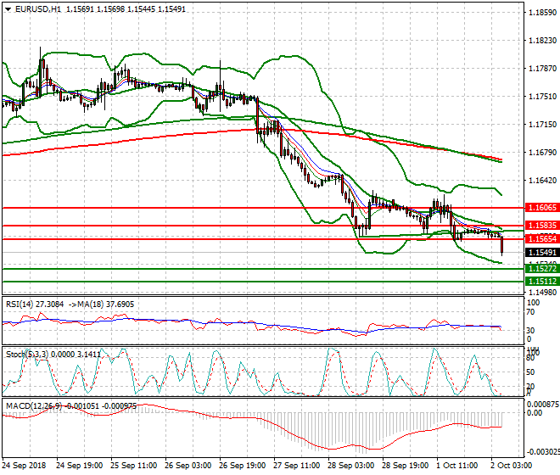Click the MACD scale value 0.000875
The width and height of the screenshot is (560, 475).
coord(543,405)
